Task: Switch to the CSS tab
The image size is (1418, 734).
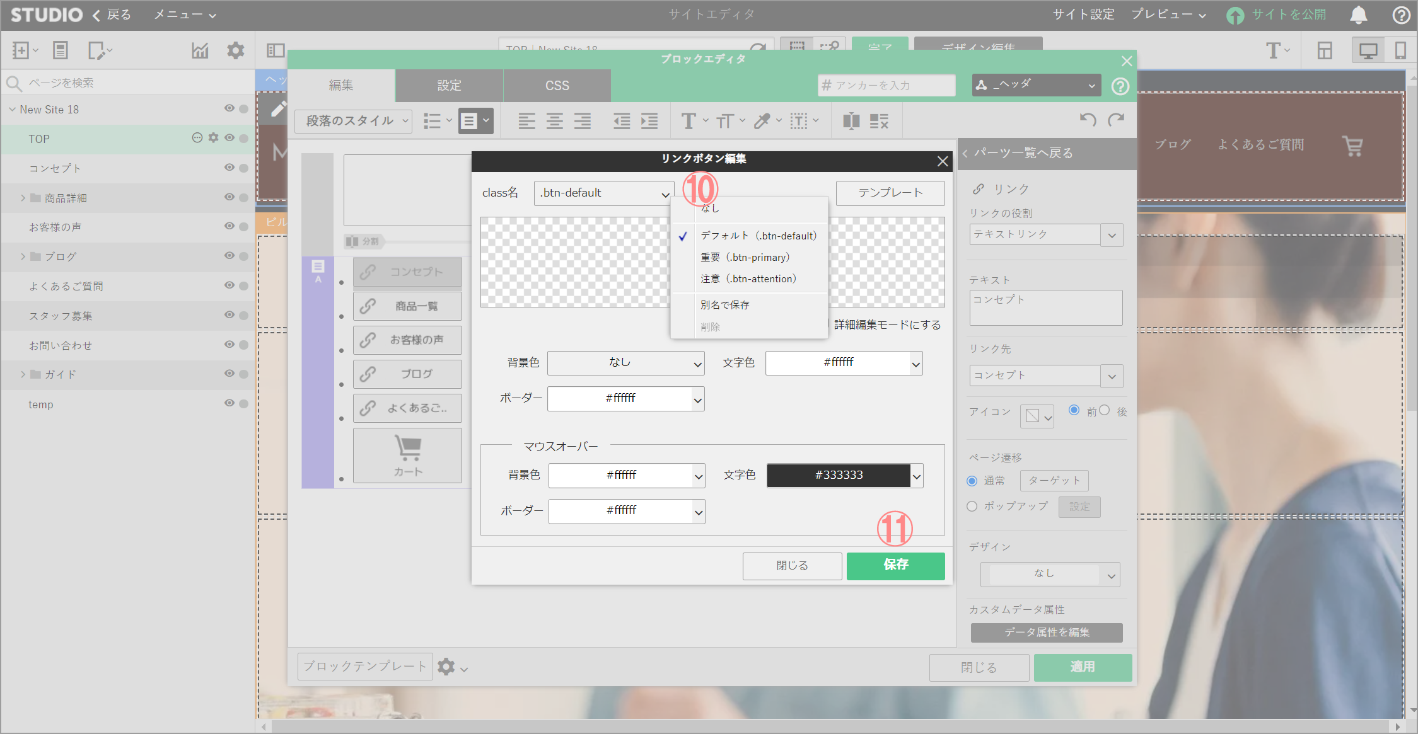Action: click(x=557, y=86)
